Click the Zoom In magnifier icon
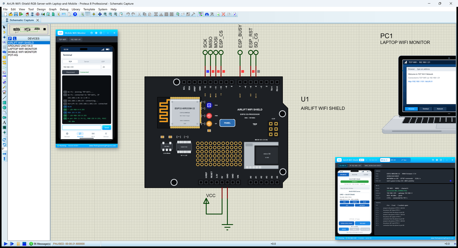The height and width of the screenshot is (248, 458). [105, 14]
